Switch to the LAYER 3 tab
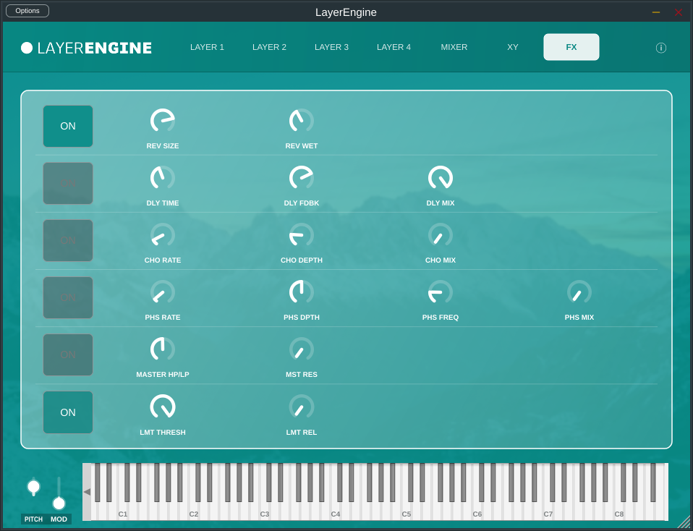Screen dimensions: 693x531 tap(331, 47)
